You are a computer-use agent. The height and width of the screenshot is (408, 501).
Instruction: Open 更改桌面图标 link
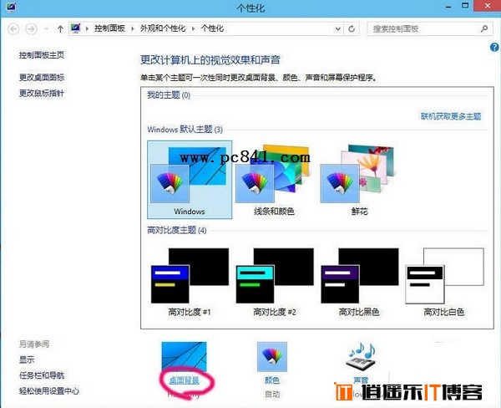point(42,78)
